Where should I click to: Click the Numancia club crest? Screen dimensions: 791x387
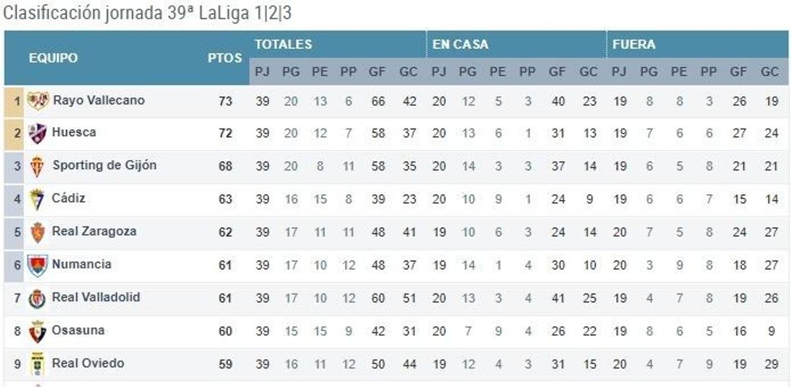38,265
